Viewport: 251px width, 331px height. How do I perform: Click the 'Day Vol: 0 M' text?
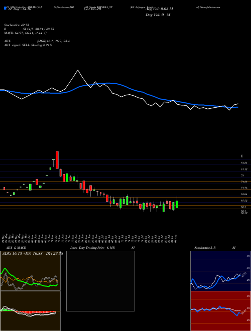tap(158, 15)
